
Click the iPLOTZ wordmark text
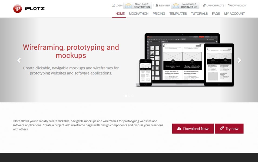35,9
